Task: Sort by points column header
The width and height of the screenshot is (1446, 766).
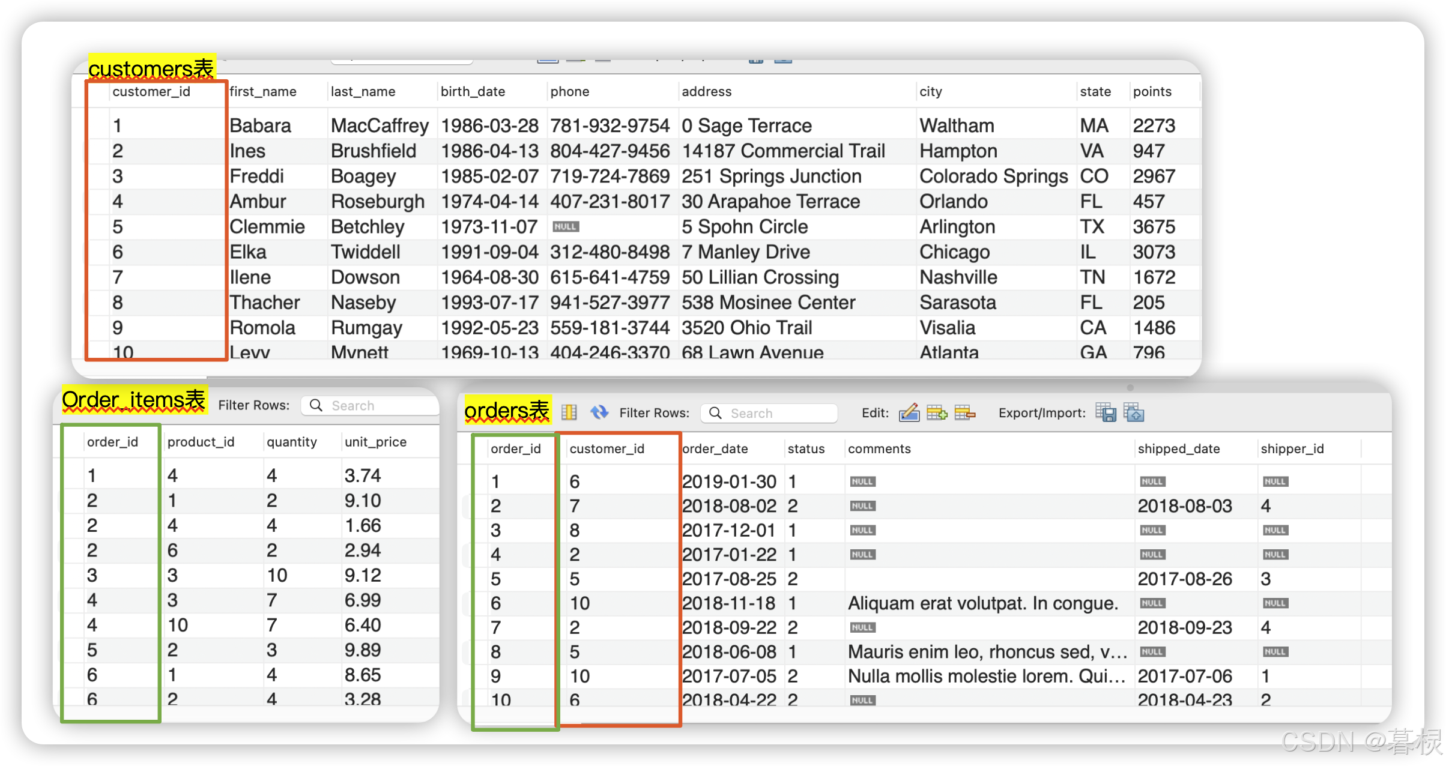Action: coord(1152,91)
